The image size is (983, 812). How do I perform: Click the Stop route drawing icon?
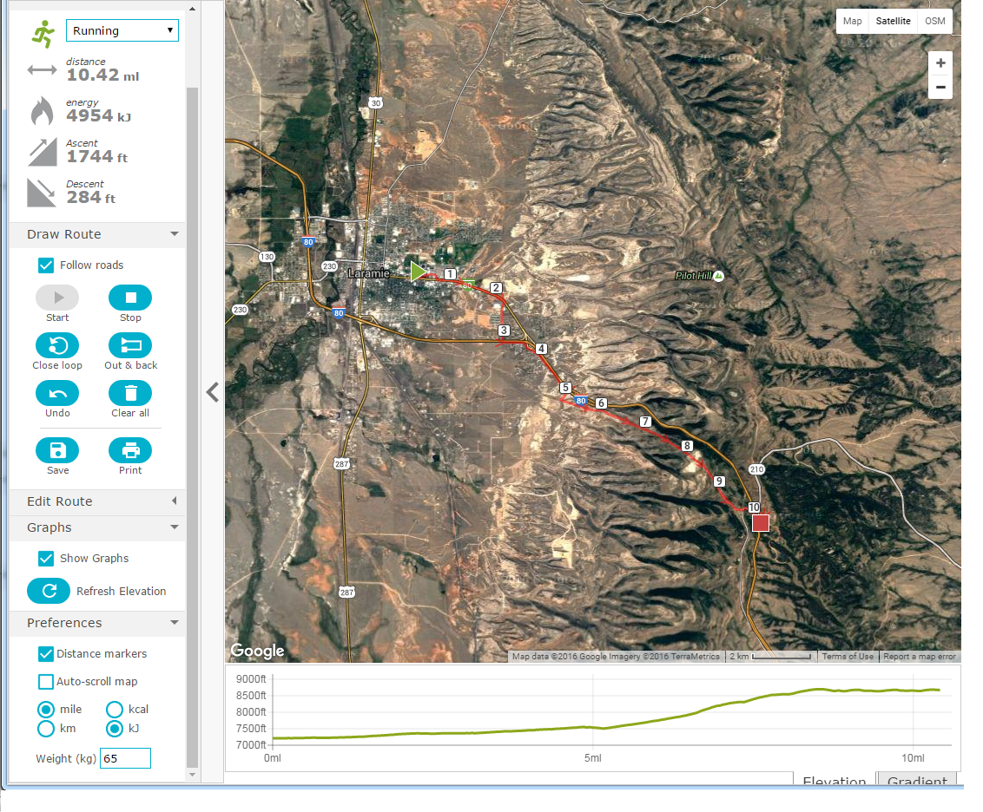click(x=130, y=298)
